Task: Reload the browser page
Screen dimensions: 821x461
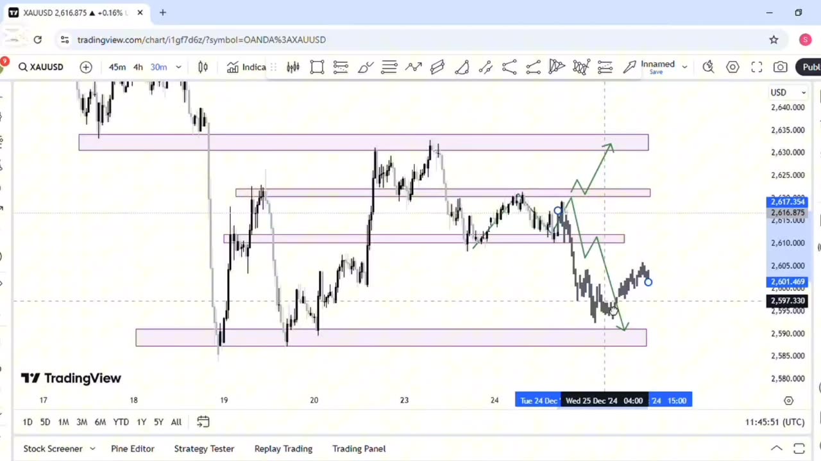Action: pos(38,40)
